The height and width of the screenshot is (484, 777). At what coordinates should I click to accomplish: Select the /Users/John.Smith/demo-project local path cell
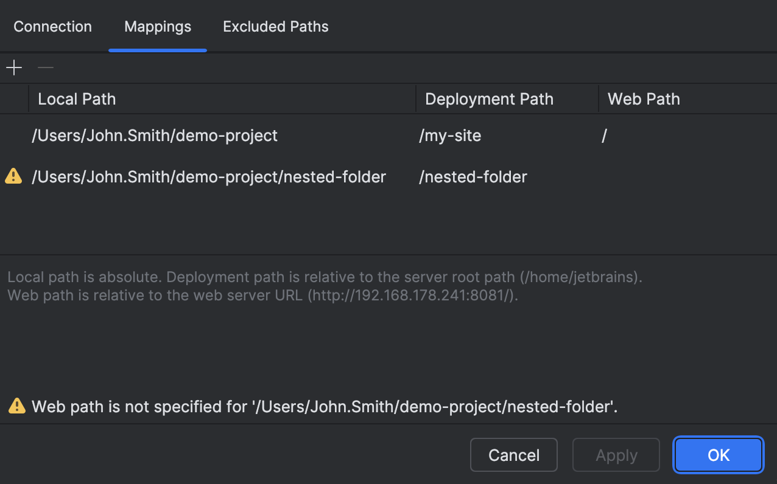155,136
